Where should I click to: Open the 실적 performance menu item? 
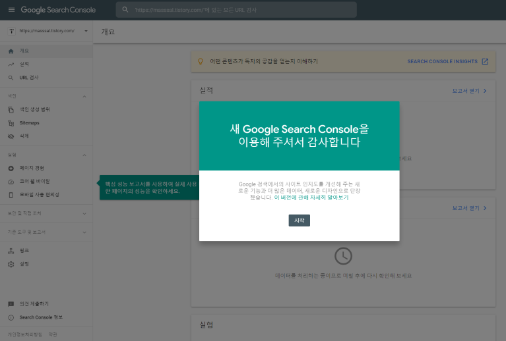tap(46, 64)
